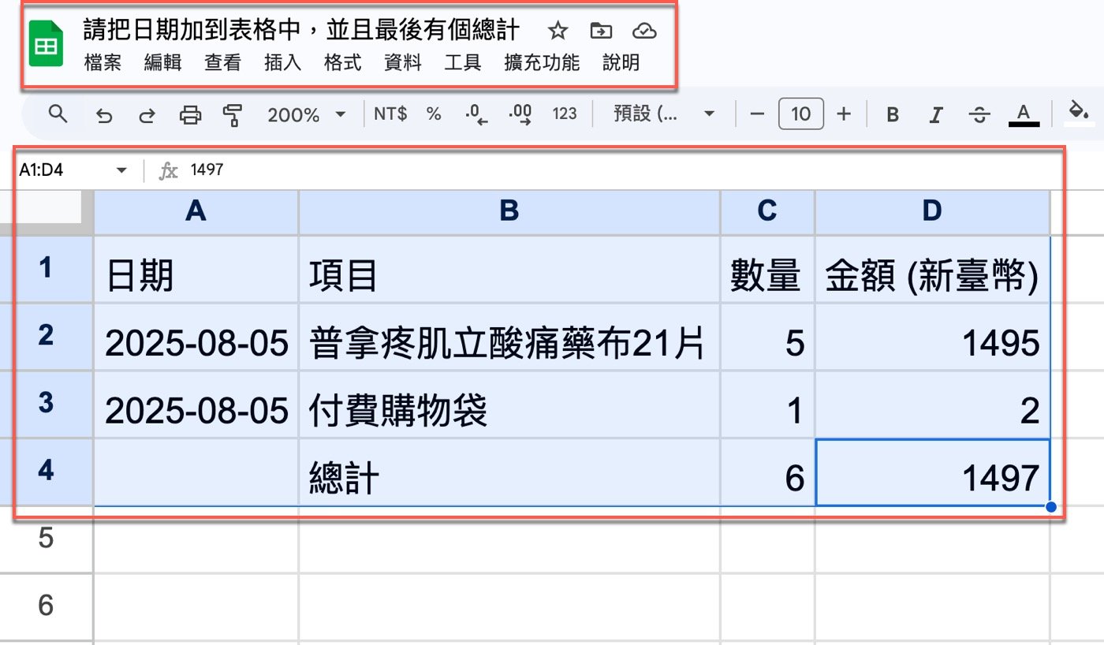Select row 6 header

coord(46,606)
